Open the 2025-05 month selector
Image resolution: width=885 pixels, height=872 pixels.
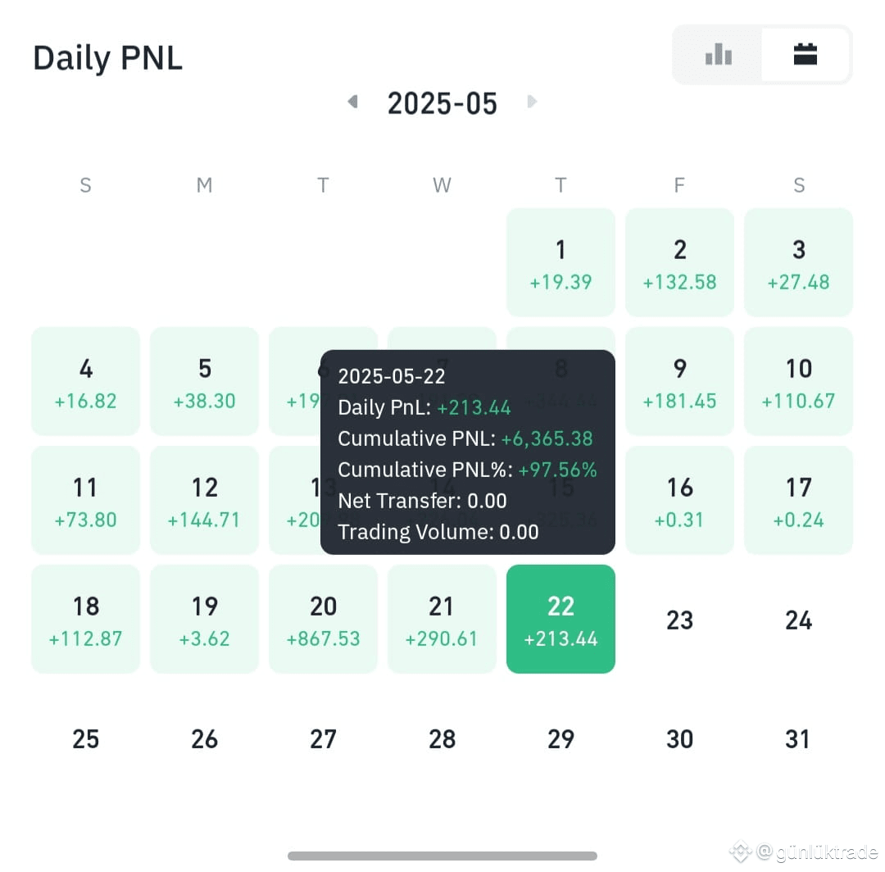click(x=442, y=103)
